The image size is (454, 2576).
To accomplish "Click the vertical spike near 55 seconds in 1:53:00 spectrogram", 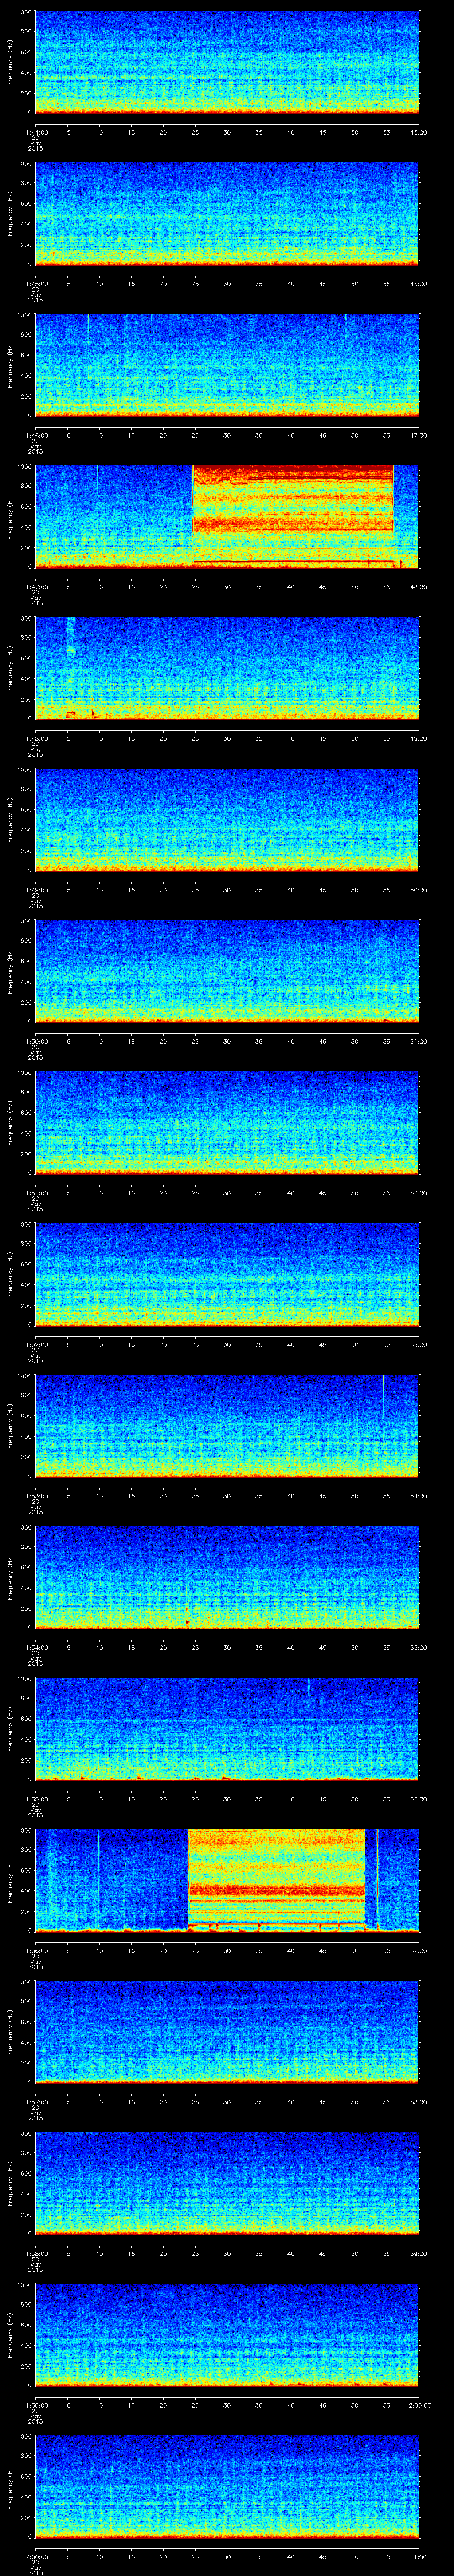I will tap(384, 1395).
